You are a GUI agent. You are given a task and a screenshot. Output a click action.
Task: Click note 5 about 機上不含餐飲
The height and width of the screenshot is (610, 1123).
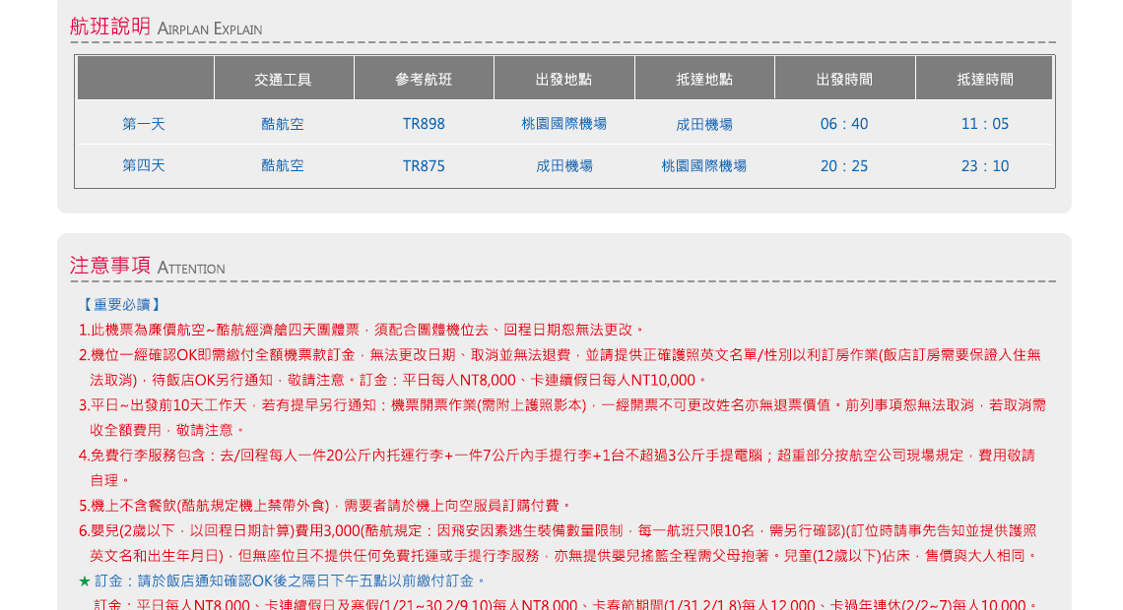[325, 506]
